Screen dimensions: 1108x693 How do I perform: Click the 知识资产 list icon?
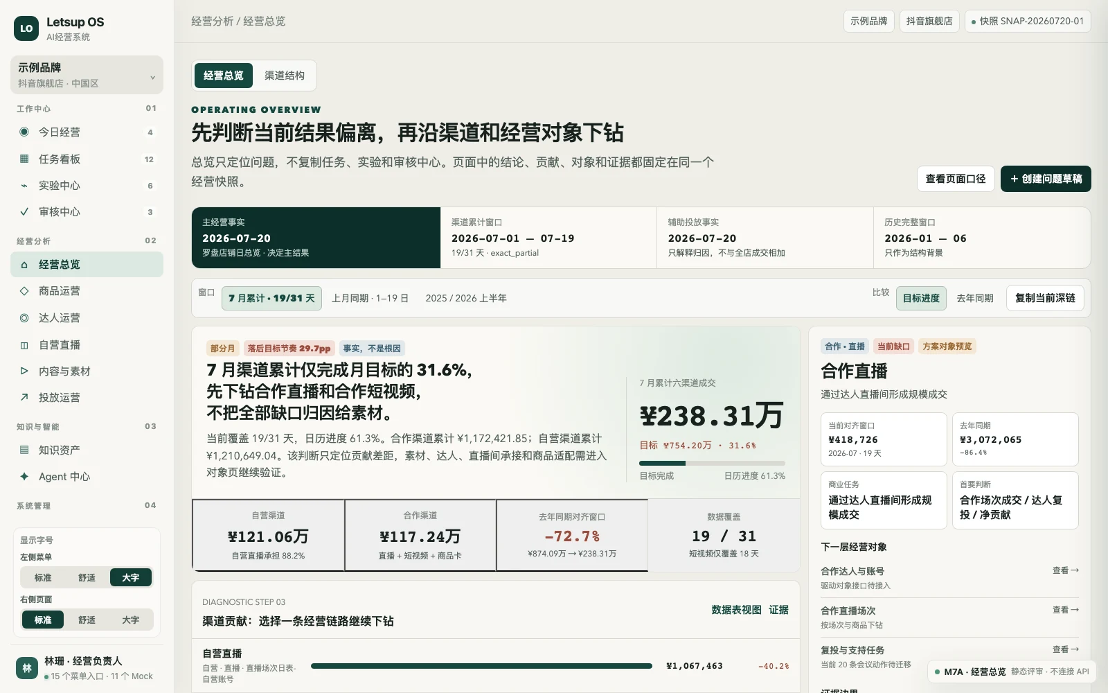pos(24,450)
